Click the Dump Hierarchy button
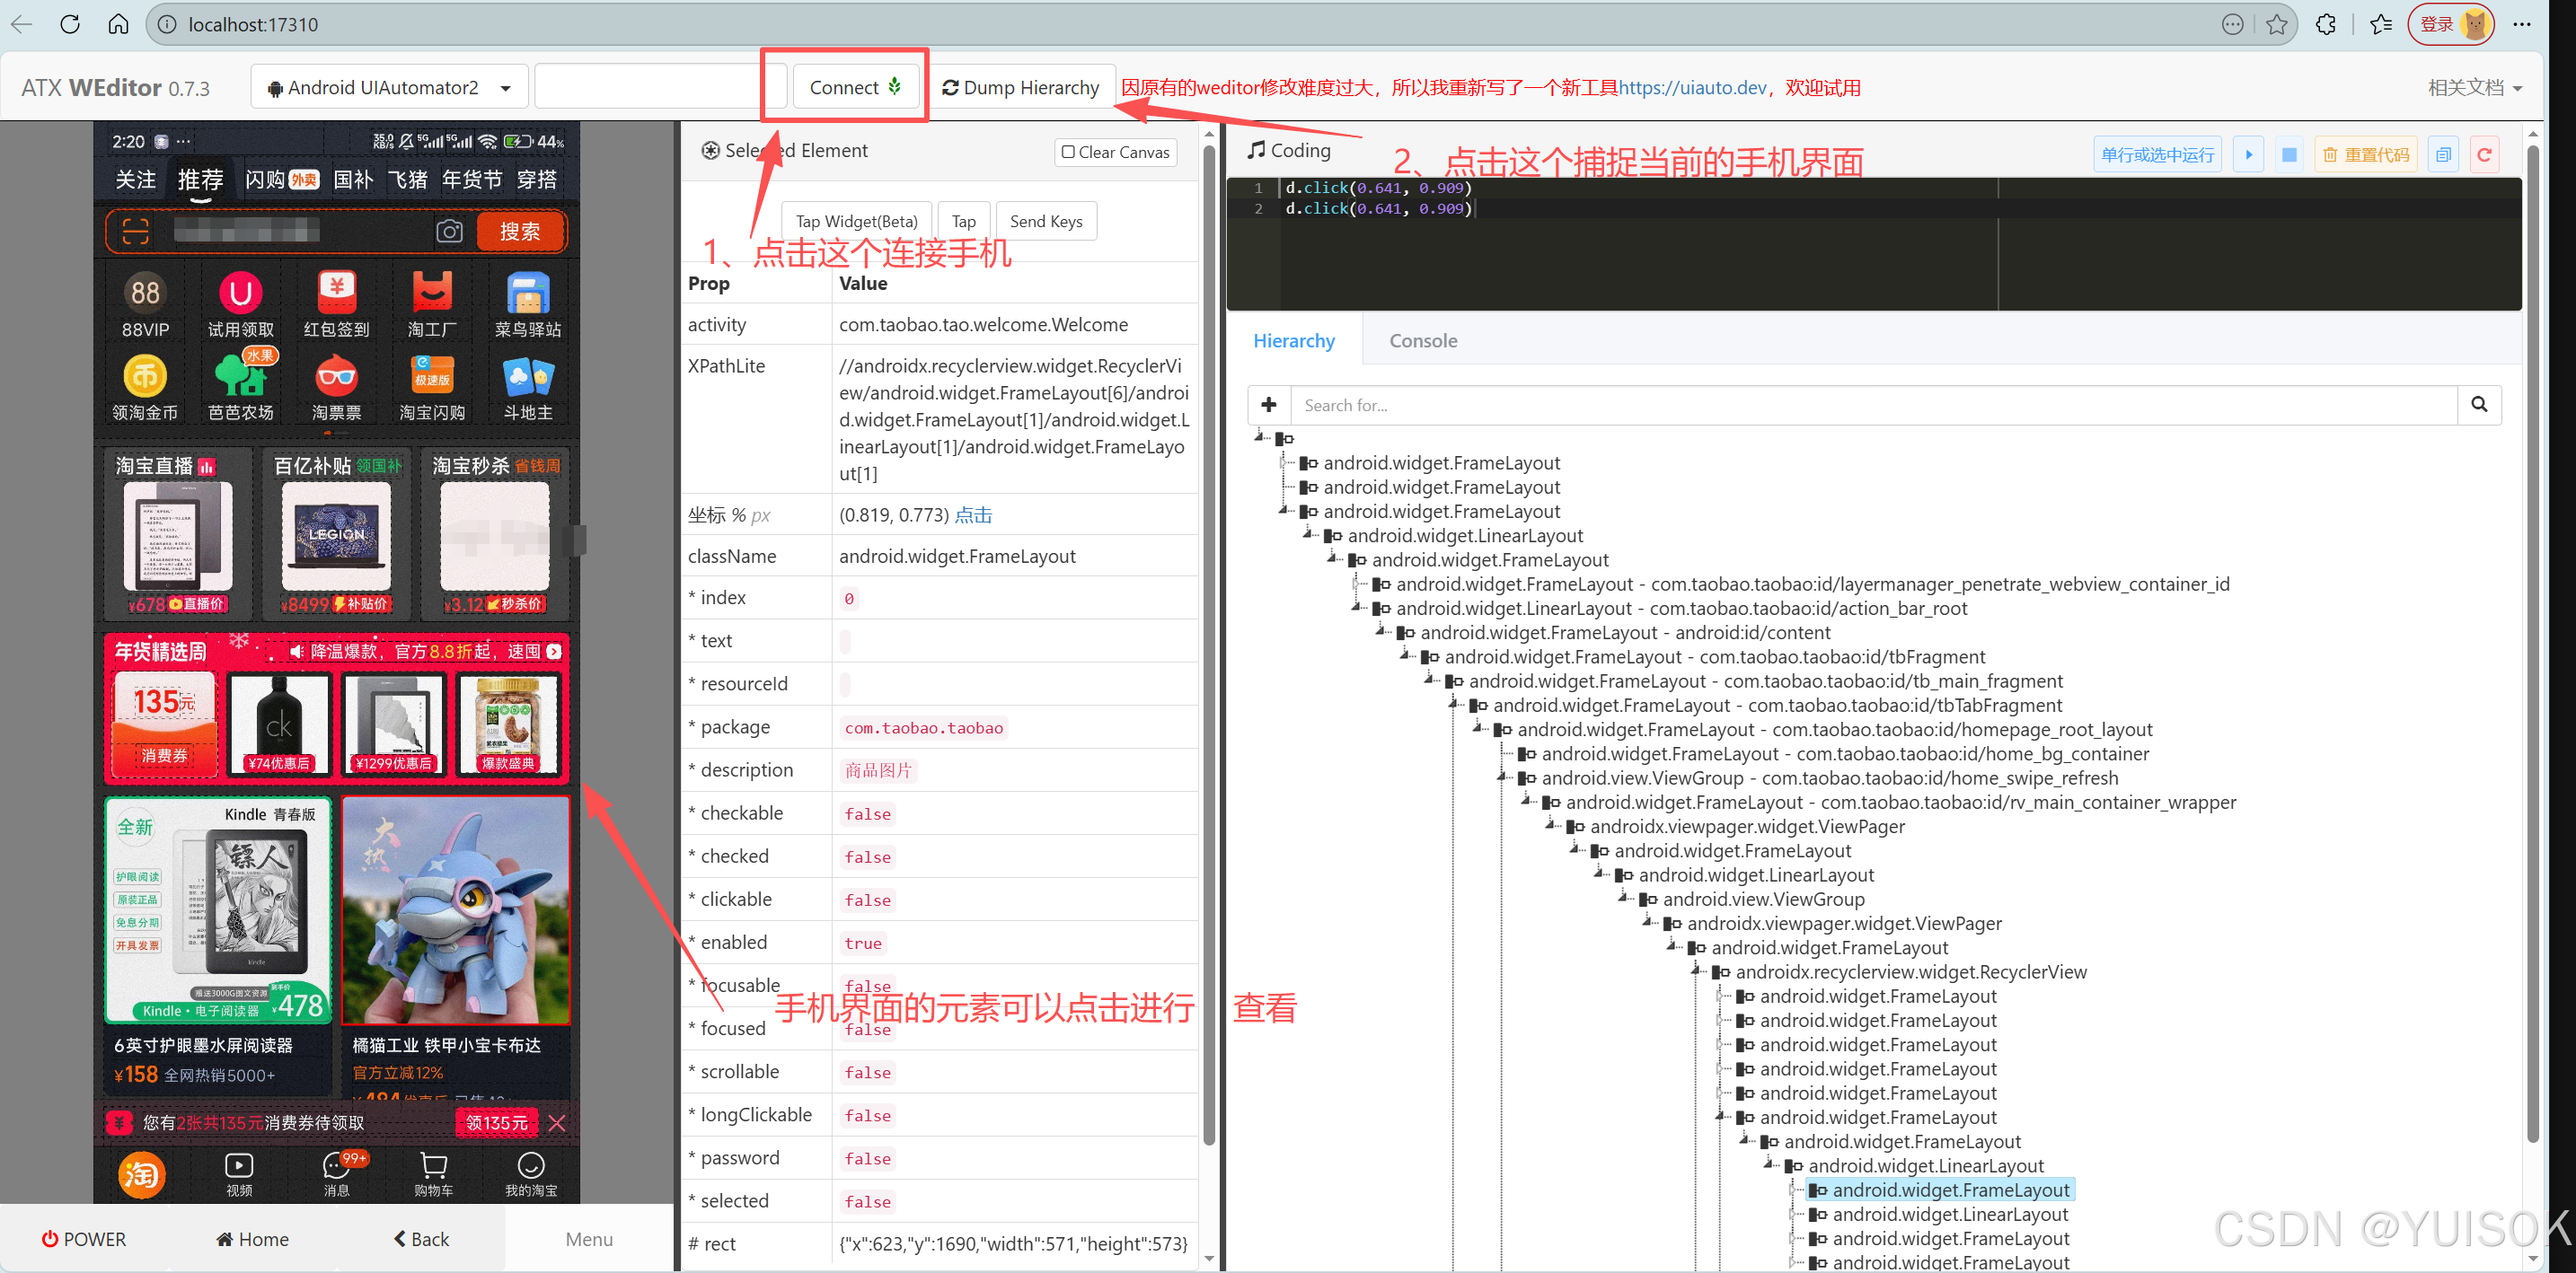The height and width of the screenshot is (1273, 2576). pos(1021,88)
